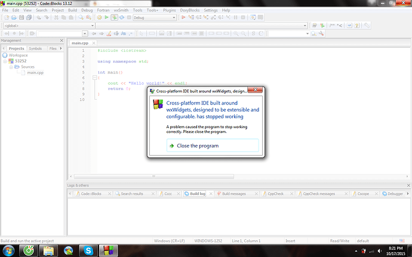Click the Run to cursor icon
This screenshot has height=257, width=412.
tap(191, 17)
